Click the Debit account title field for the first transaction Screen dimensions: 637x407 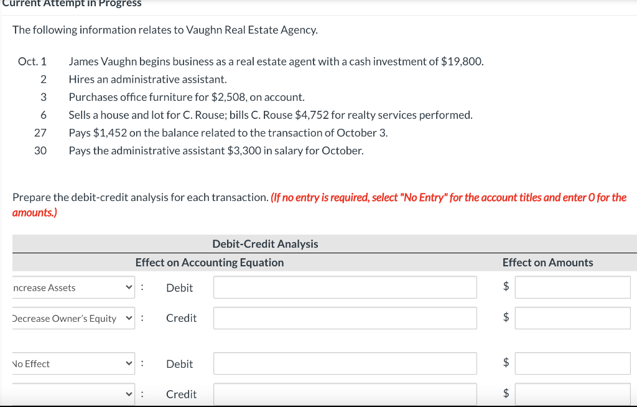pyautogui.click(x=345, y=287)
